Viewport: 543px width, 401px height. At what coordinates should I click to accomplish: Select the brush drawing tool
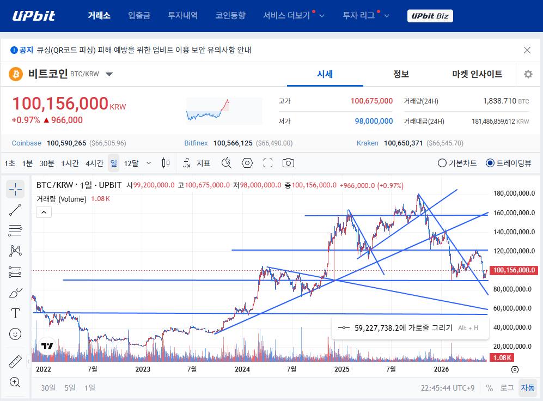(15, 293)
